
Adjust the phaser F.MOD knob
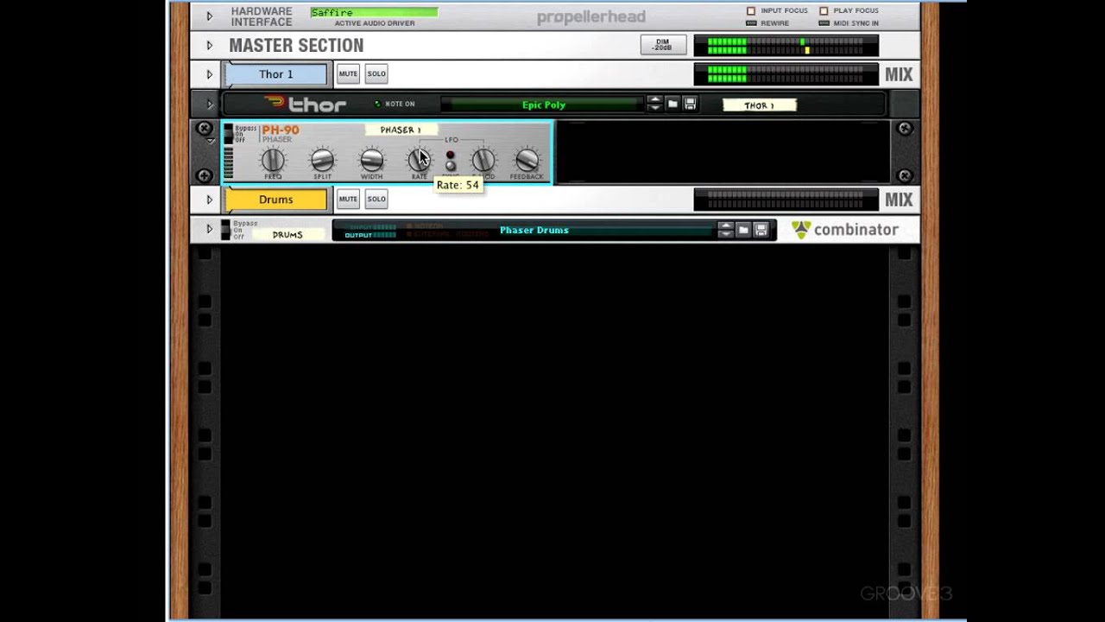[483, 160]
